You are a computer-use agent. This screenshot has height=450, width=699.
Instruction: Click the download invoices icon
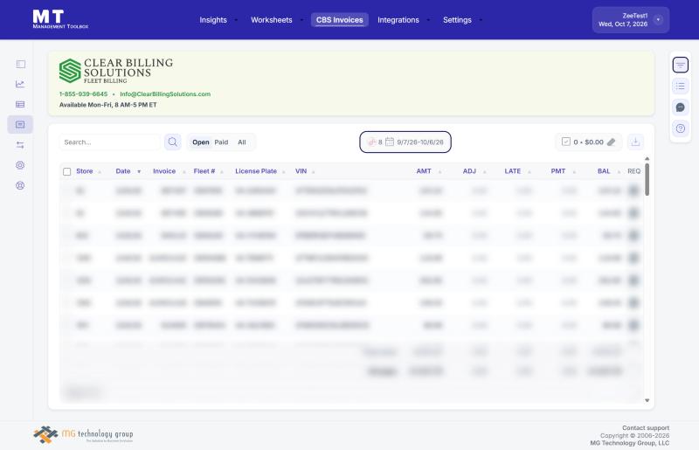point(635,142)
